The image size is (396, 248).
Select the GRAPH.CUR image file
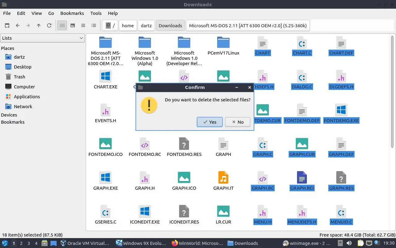[x=302, y=147]
